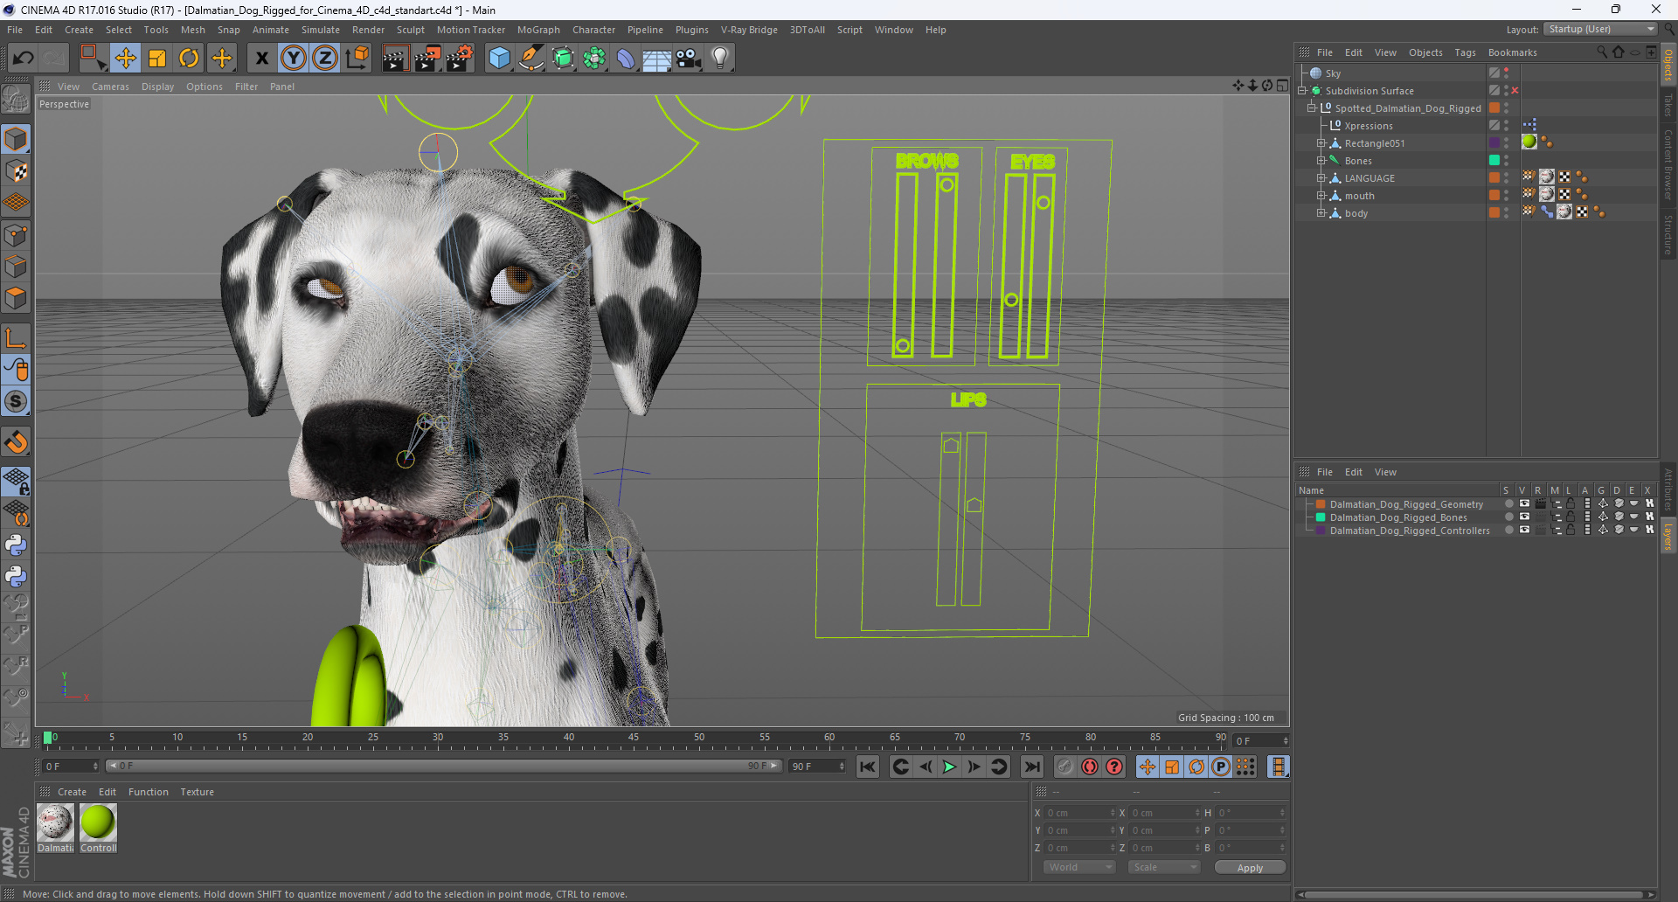Toggle solo for Dalmatian_Dog_Rigged_Bones layer
The width and height of the screenshot is (1678, 902).
(1508, 517)
